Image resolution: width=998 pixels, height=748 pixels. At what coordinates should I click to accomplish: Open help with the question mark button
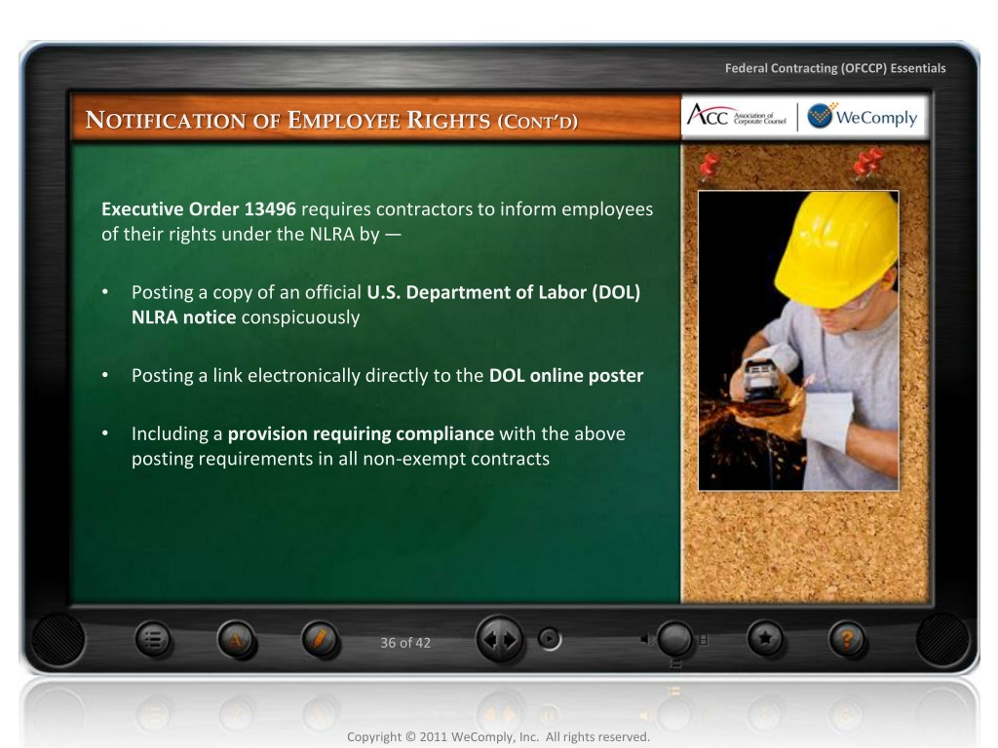pos(847,639)
